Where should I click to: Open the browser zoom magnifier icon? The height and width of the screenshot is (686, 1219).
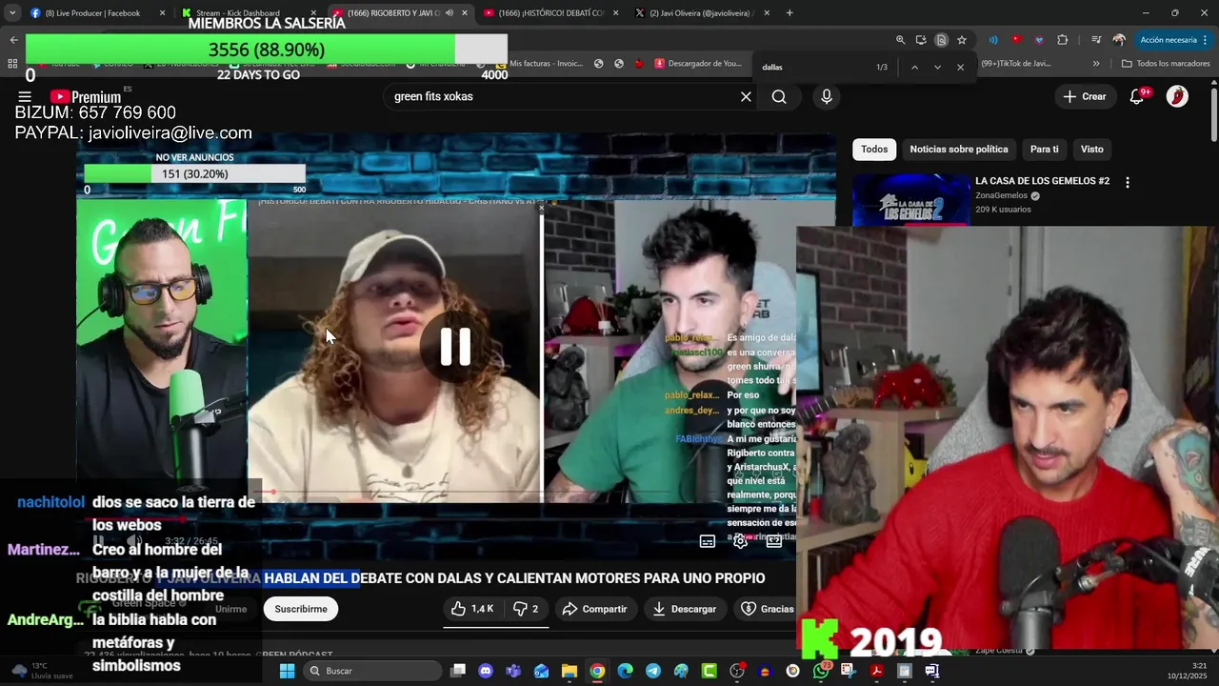[x=901, y=40]
